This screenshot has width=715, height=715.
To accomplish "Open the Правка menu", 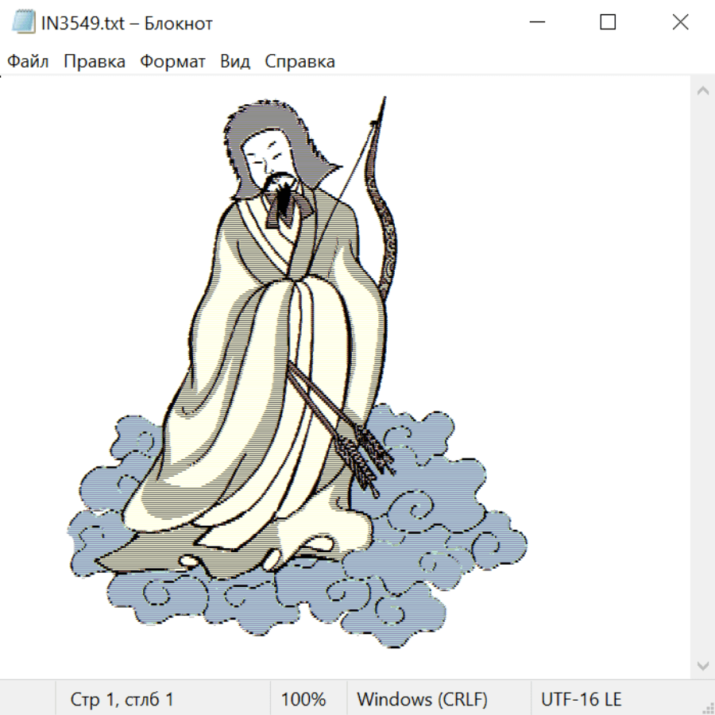I will click(x=95, y=62).
